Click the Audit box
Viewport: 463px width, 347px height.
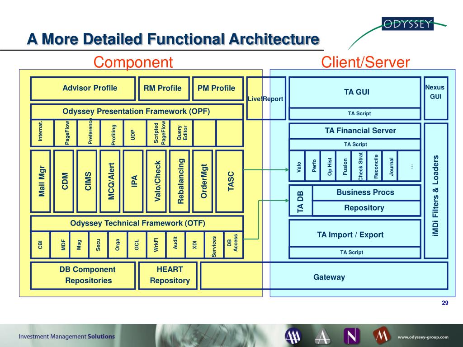176,245
